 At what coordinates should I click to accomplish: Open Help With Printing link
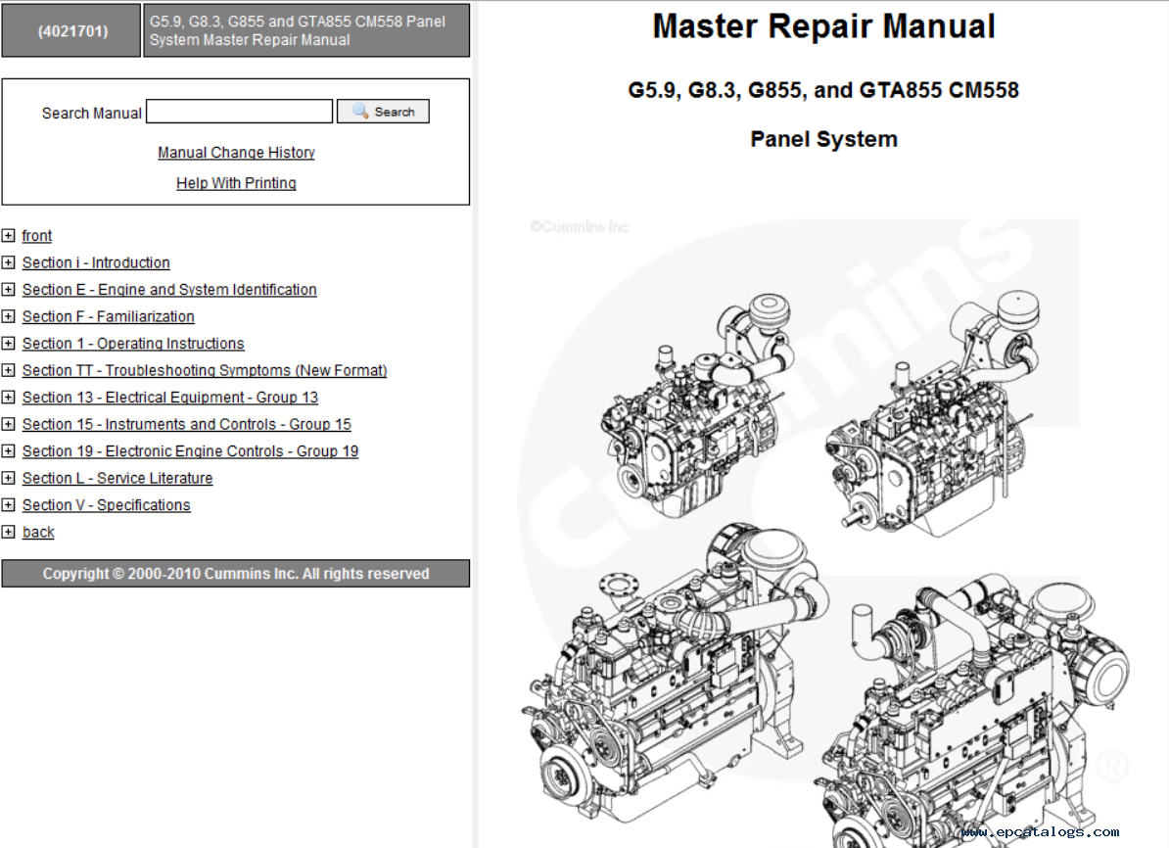click(236, 183)
